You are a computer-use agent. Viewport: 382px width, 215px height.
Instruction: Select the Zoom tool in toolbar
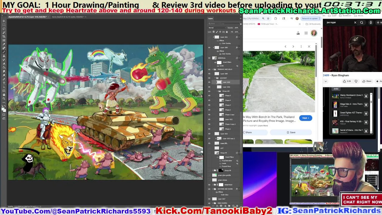click(x=4, y=99)
